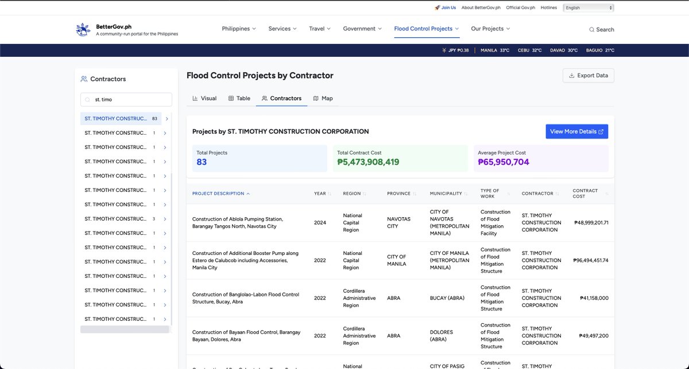The image size is (689, 369).
Task: Click the chevron on the 83-project contractor row
Action: 167,119
